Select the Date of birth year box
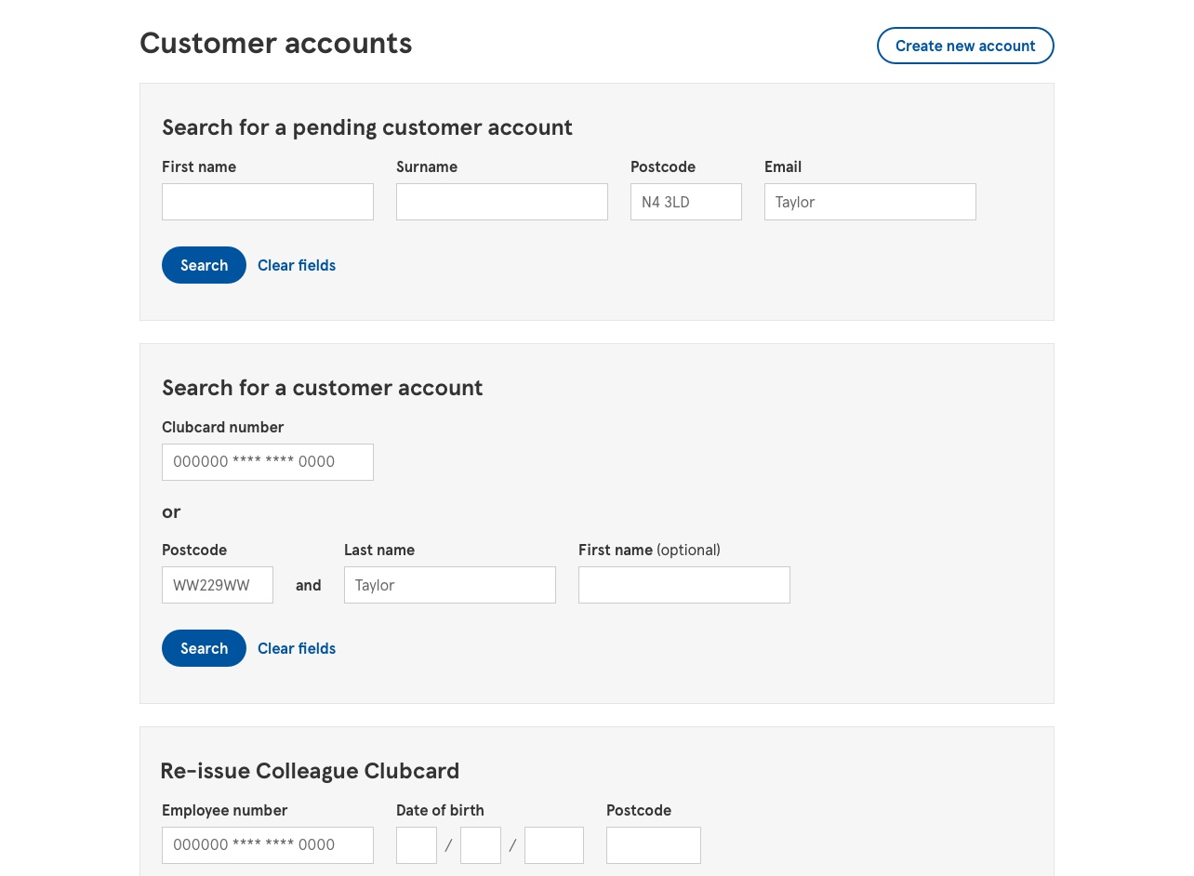The width and height of the screenshot is (1194, 876). pos(554,845)
